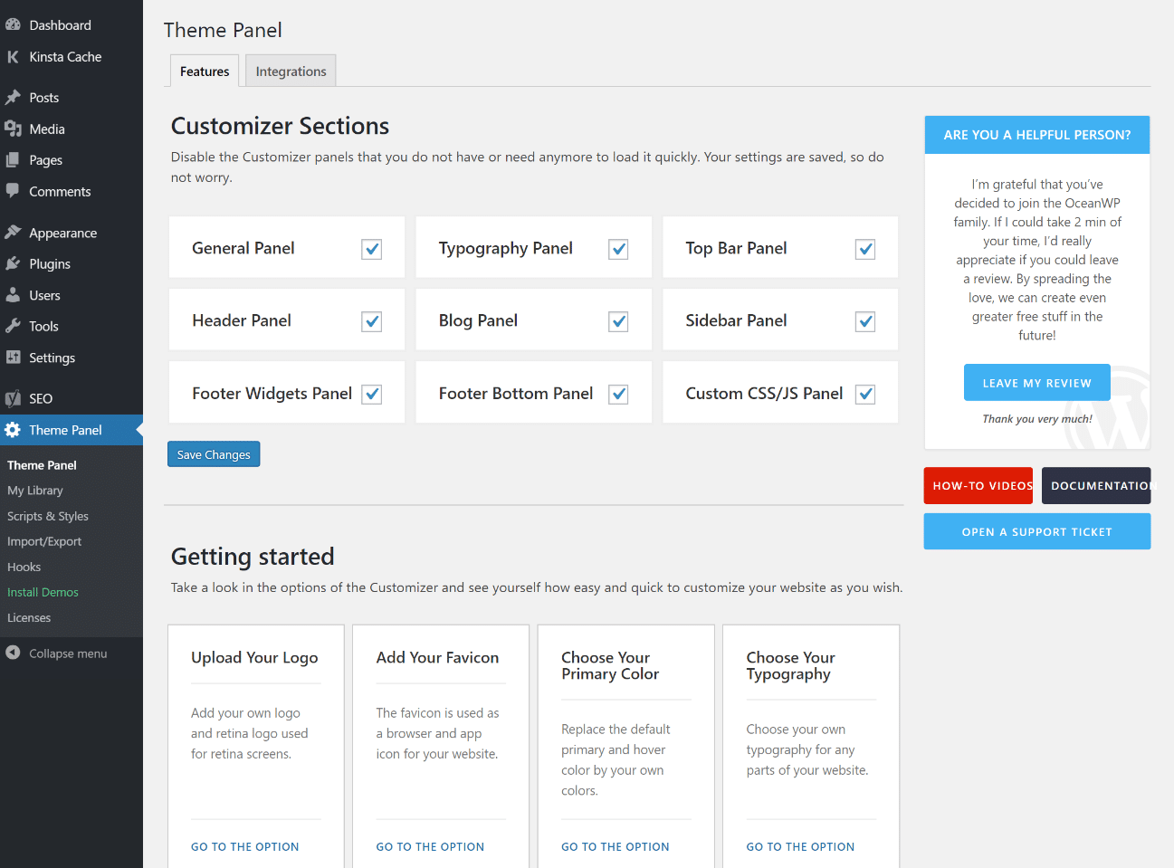
Task: Open Hooks submenu link
Action: pyautogui.click(x=24, y=567)
